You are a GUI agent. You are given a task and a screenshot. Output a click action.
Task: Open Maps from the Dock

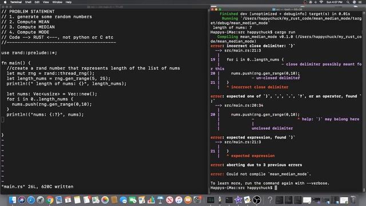pos(96,200)
